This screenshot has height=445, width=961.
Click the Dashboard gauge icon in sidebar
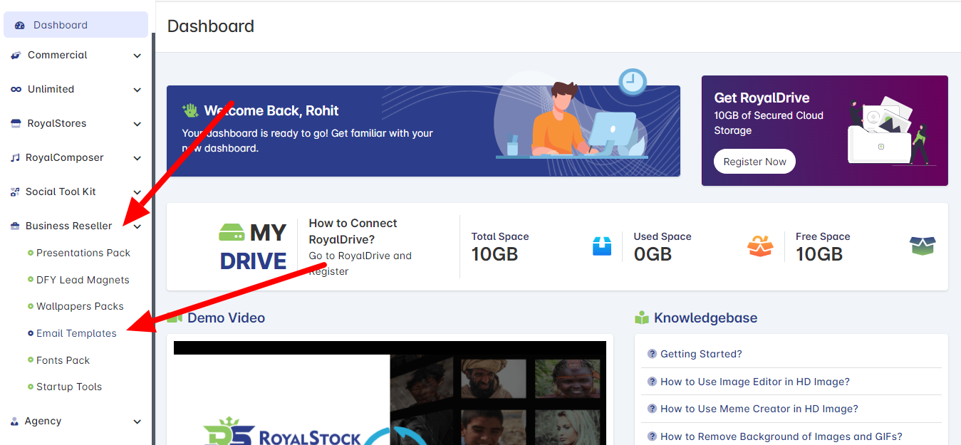20,25
